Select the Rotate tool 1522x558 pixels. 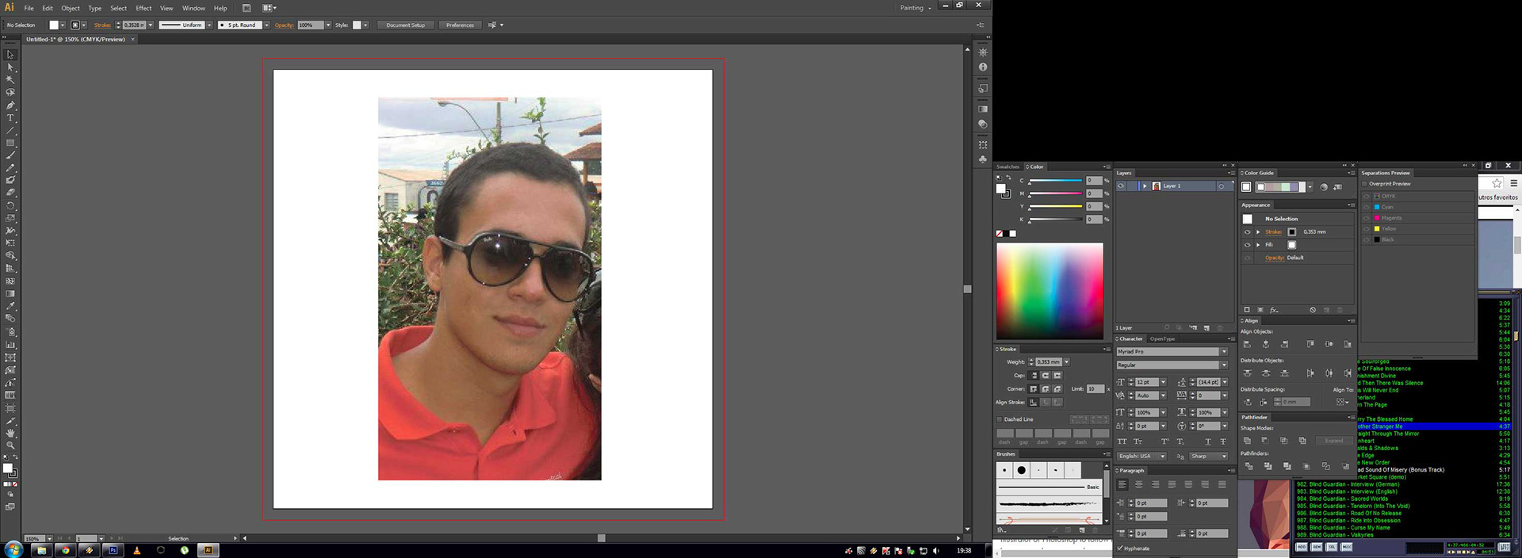10,205
